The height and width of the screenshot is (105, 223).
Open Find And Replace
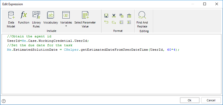(142, 19)
